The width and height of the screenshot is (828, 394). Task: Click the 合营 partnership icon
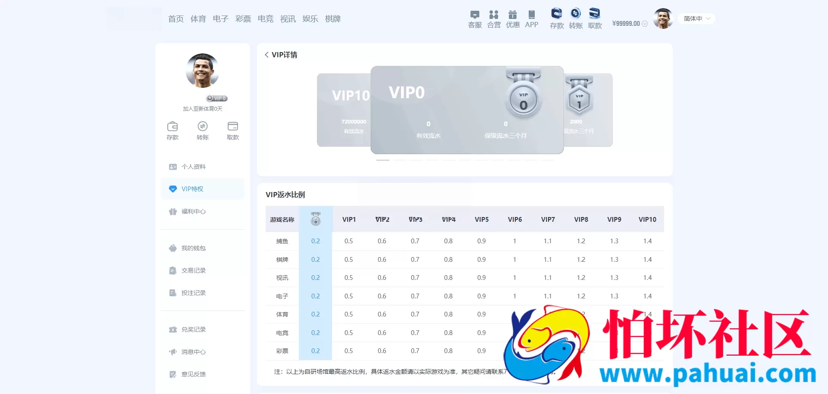tap(494, 19)
